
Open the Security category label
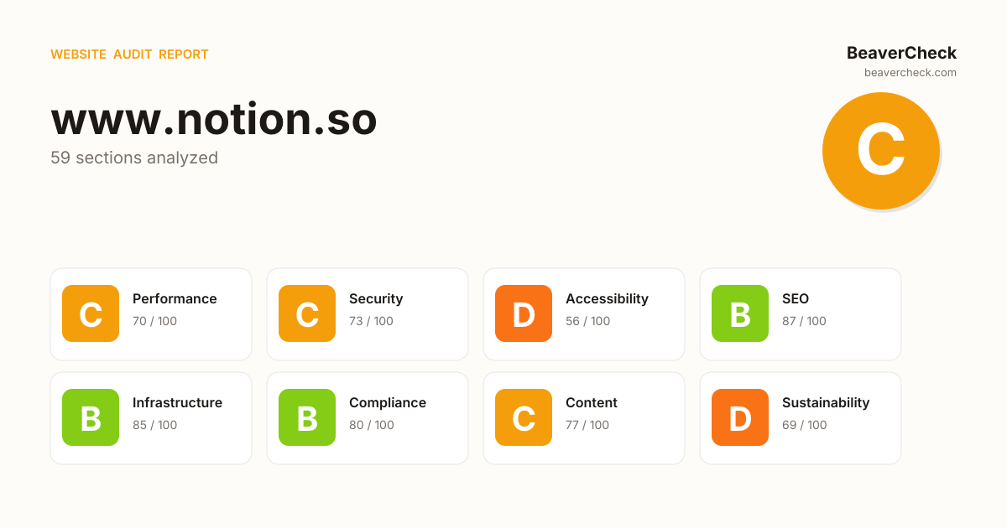[376, 298]
